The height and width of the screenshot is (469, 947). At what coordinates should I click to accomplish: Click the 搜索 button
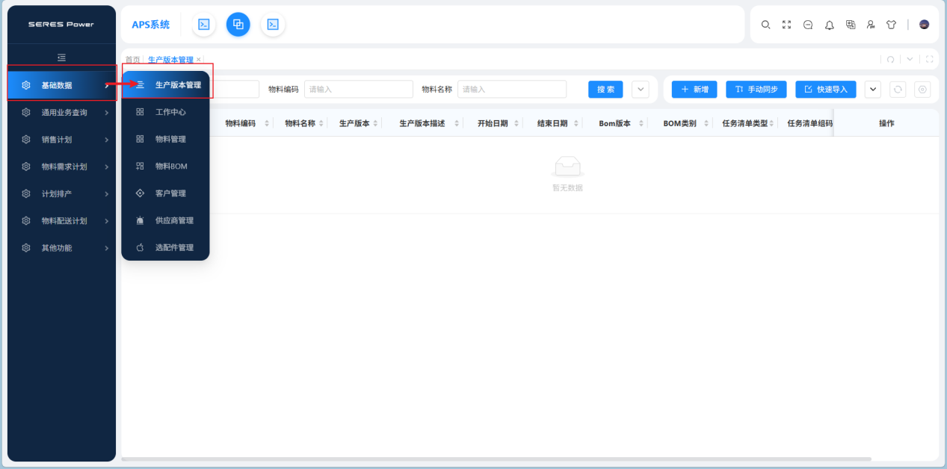pos(605,90)
